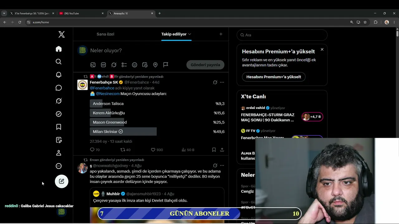Open Explore with the sidebar magnifier icon
The image size is (399, 224).
coord(59,62)
